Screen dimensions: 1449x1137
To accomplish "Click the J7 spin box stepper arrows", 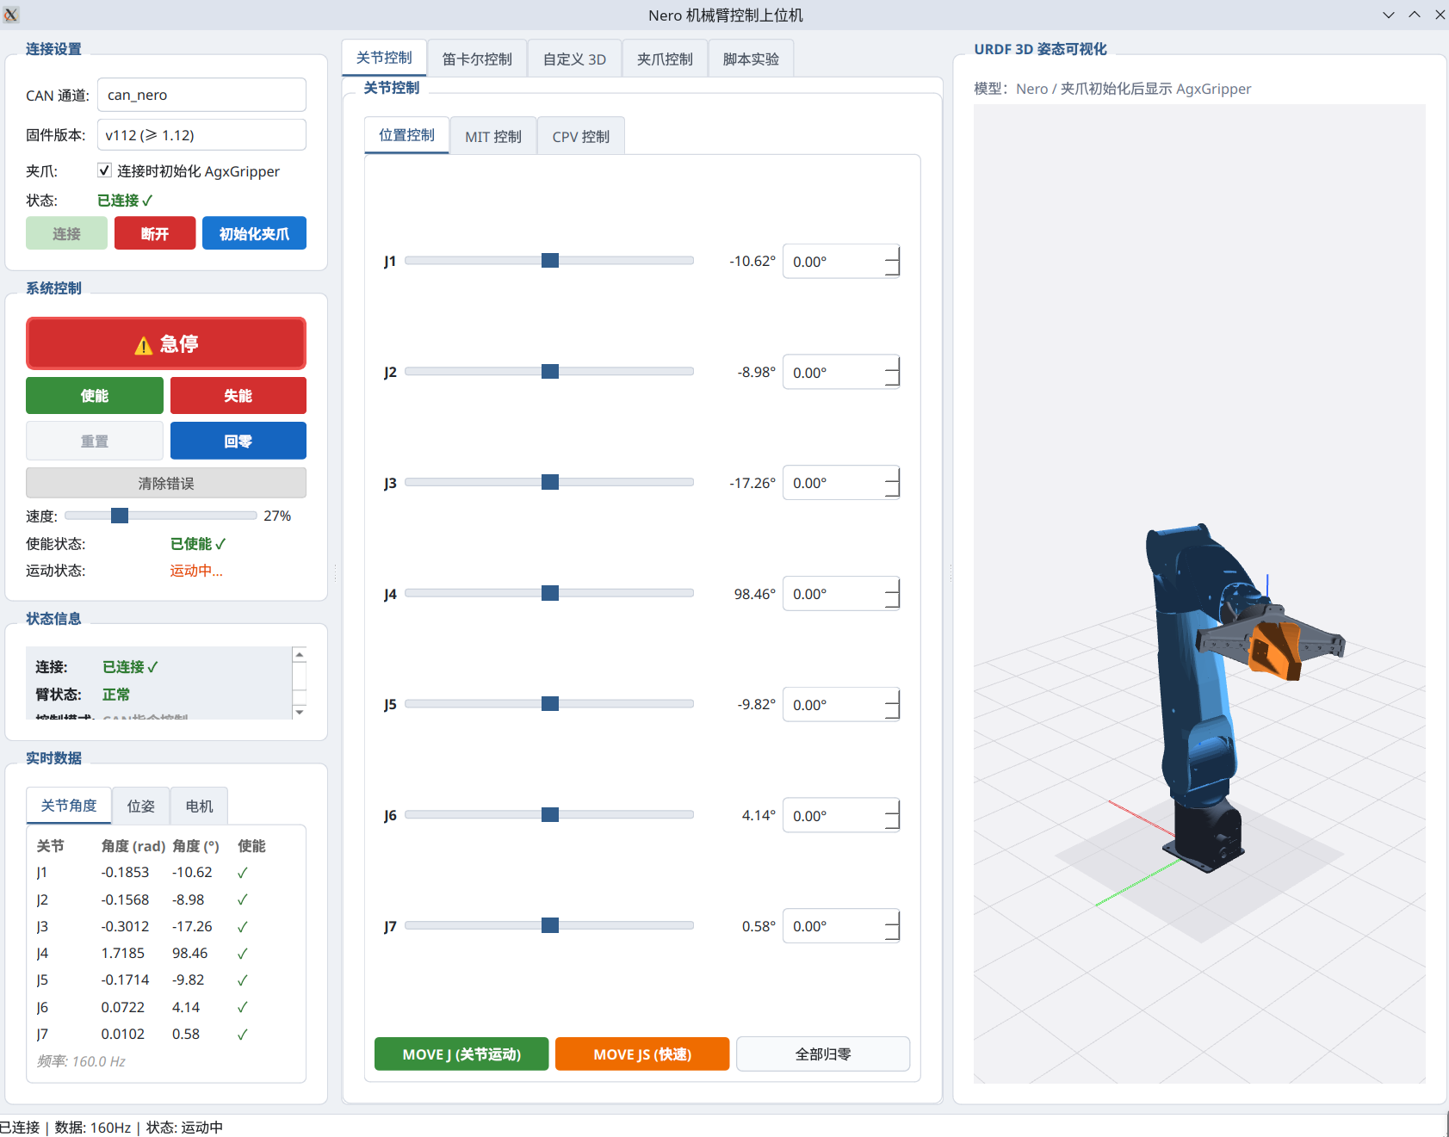I will pos(892,926).
